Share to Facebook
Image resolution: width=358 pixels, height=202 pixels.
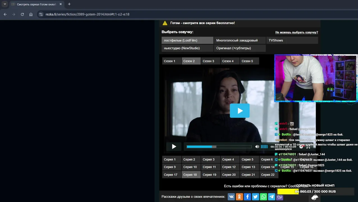click(x=247, y=197)
